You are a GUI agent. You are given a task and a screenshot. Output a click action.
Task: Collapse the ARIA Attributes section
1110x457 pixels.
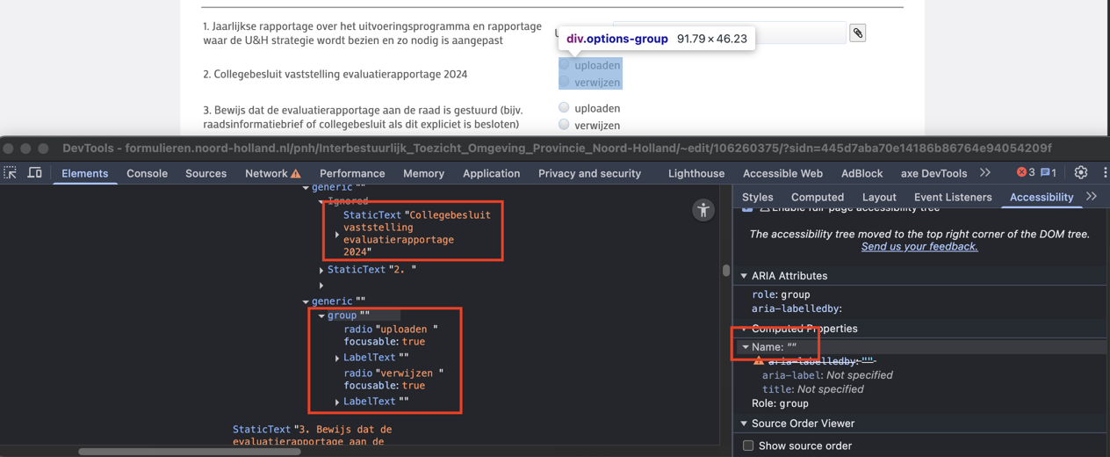click(745, 276)
